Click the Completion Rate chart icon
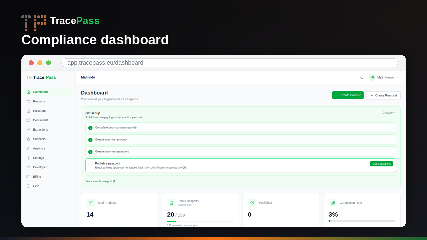The image size is (427, 240). coord(333,203)
